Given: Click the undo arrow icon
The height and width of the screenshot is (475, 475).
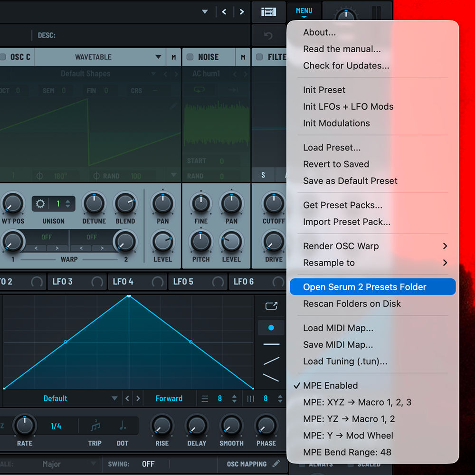Looking at the screenshot, I should [x=268, y=36].
